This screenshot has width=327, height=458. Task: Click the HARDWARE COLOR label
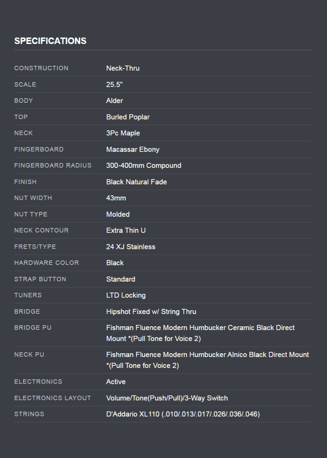46,263
